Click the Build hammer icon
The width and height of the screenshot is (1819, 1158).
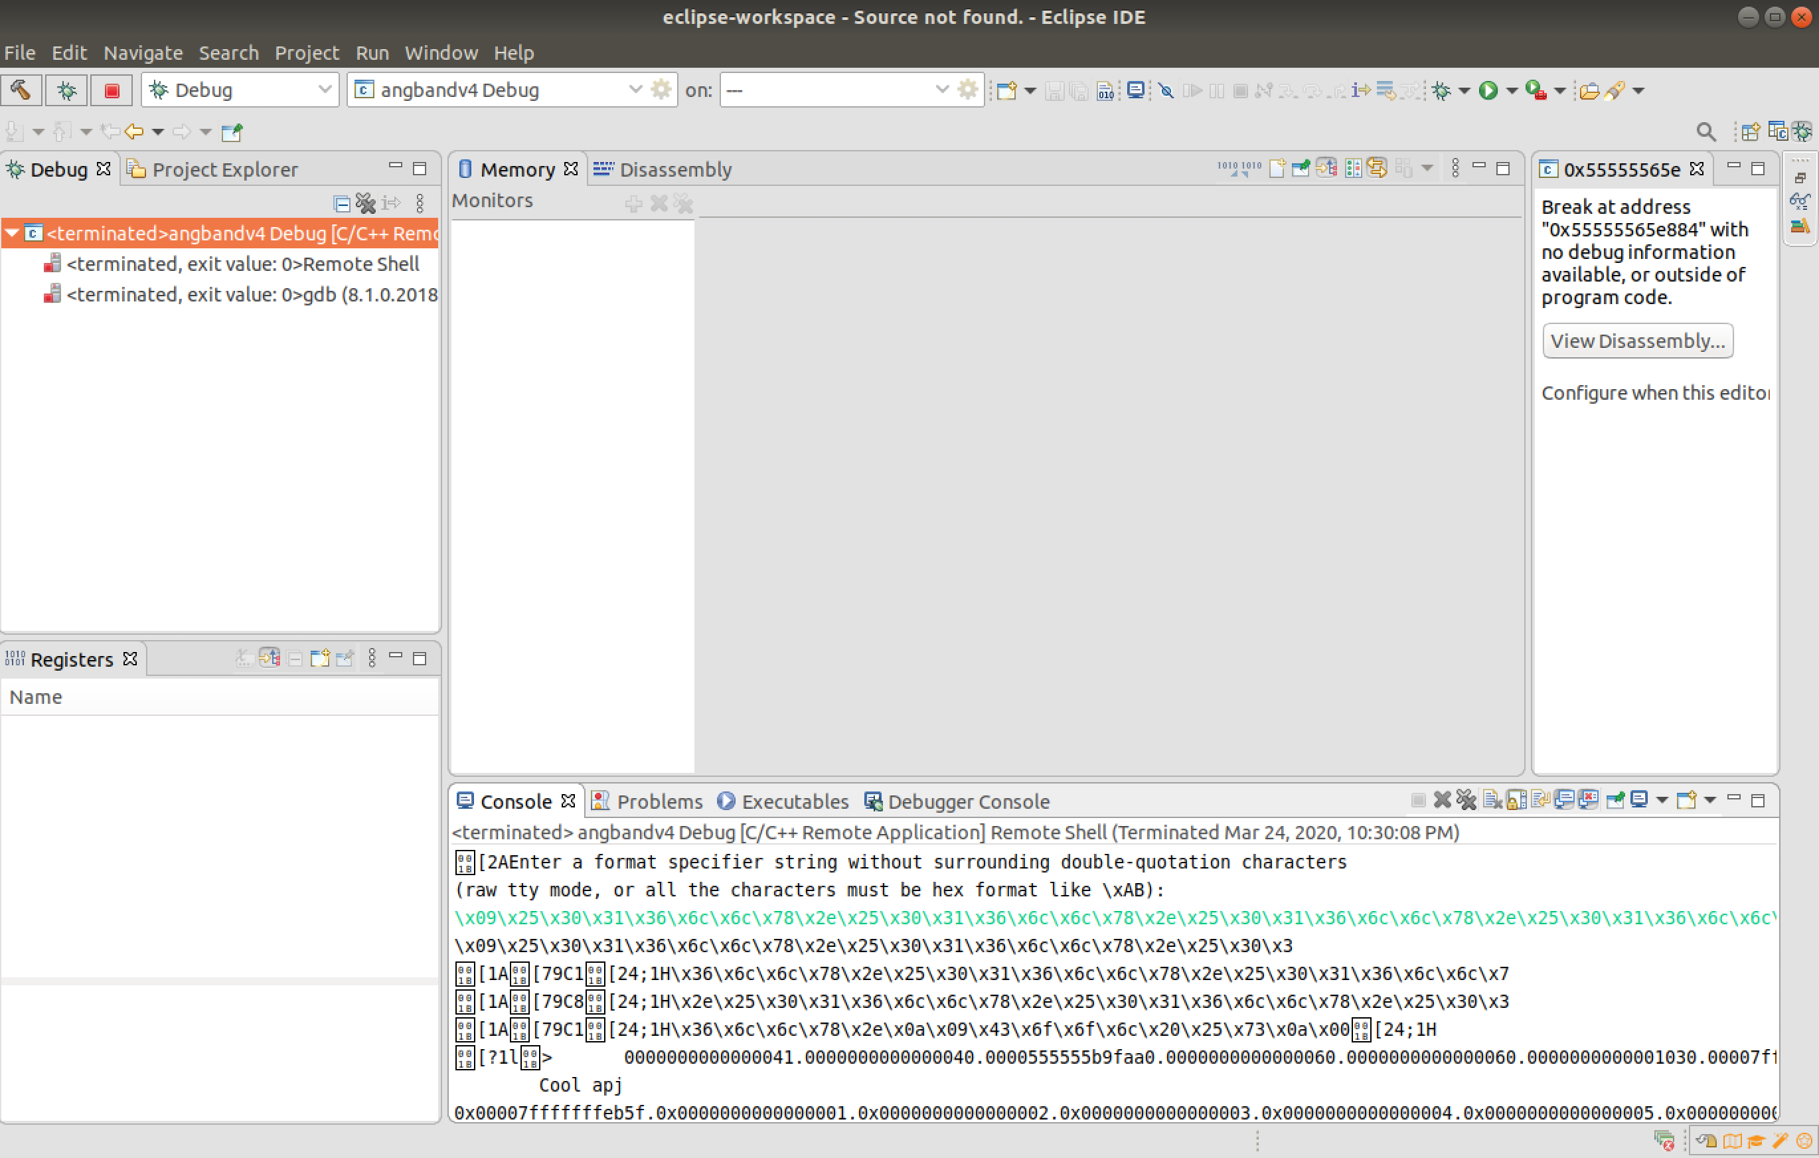21,90
